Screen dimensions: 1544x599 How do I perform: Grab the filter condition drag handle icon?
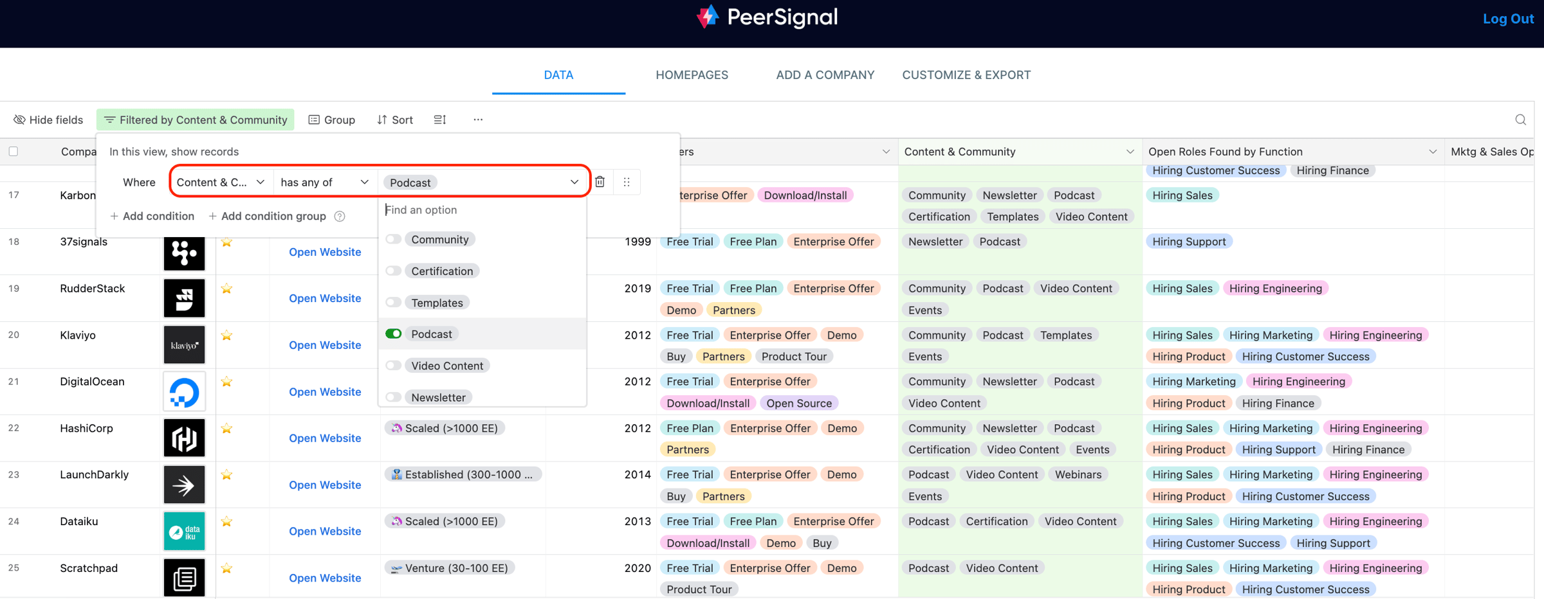tap(627, 182)
